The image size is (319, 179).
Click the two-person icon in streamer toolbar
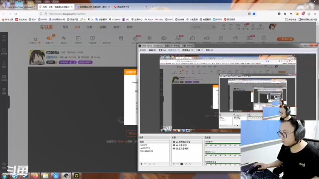pos(178,38)
